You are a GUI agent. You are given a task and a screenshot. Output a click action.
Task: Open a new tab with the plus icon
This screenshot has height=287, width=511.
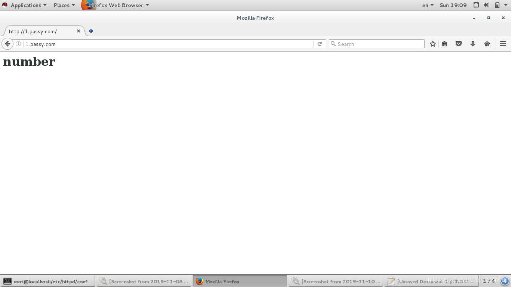pyautogui.click(x=91, y=31)
